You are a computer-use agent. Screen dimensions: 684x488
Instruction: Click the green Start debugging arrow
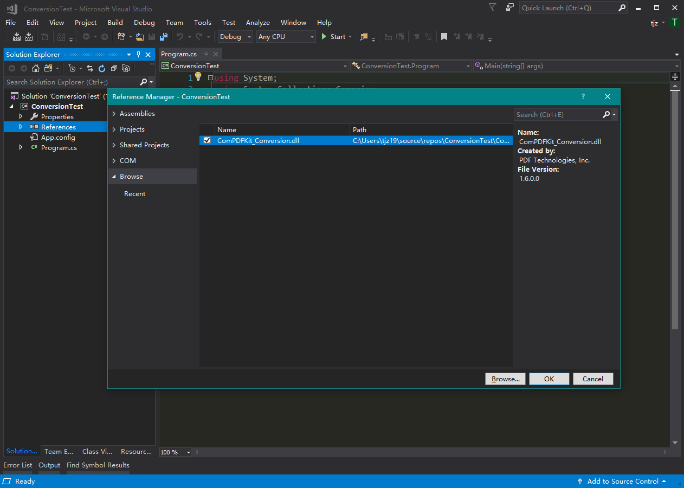tap(324, 37)
